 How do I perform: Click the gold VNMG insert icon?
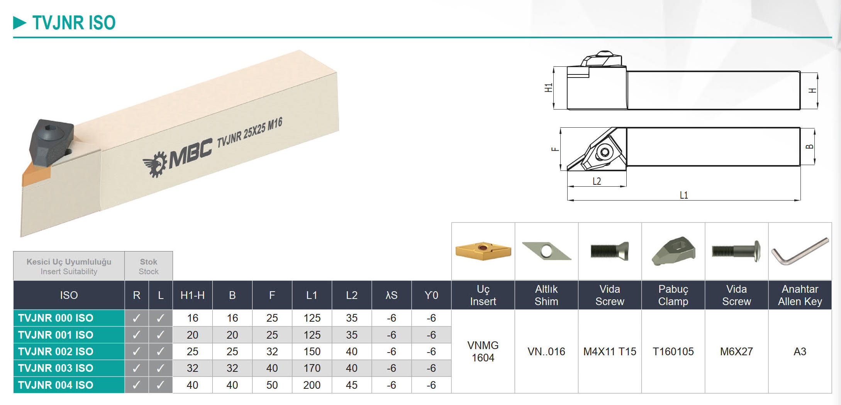pos(483,251)
